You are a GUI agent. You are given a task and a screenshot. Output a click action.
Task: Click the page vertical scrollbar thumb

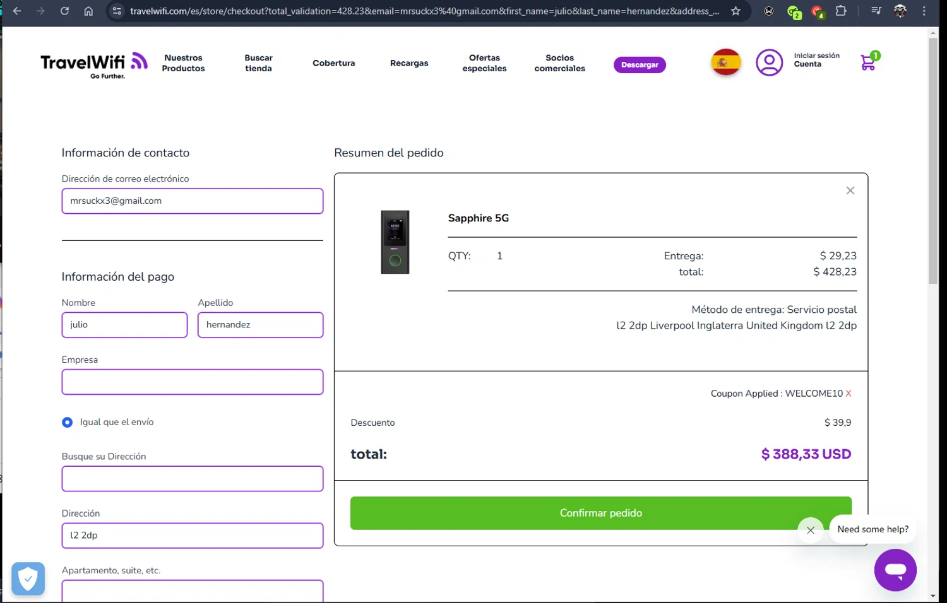[933, 161]
